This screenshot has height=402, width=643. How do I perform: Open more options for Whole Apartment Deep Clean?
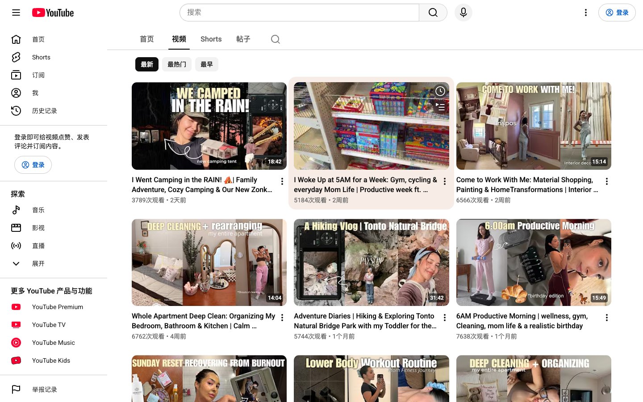click(282, 318)
